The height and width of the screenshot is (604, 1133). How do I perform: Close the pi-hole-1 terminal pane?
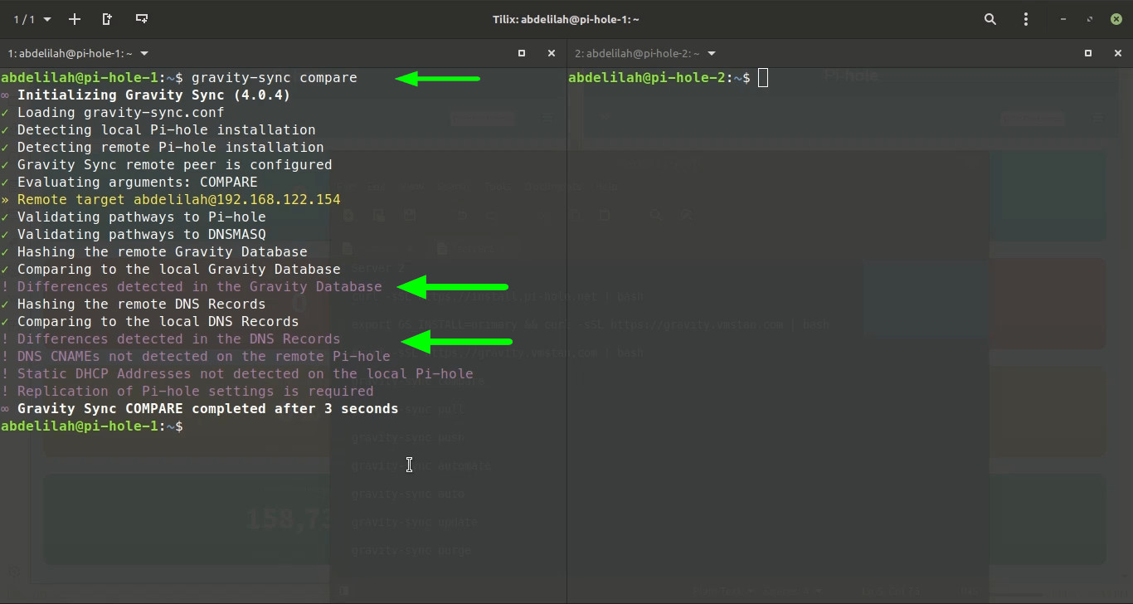[551, 53]
